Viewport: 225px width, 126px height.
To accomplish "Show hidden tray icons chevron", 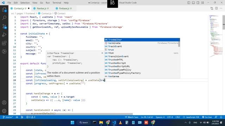I will point(186,122).
